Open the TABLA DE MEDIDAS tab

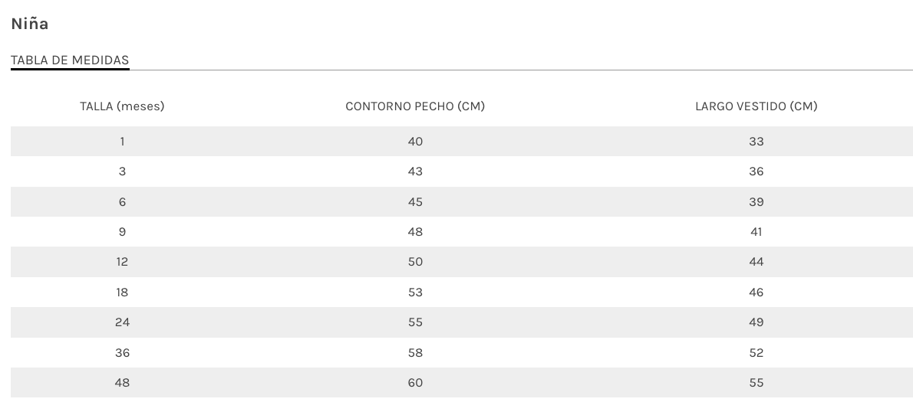point(70,60)
